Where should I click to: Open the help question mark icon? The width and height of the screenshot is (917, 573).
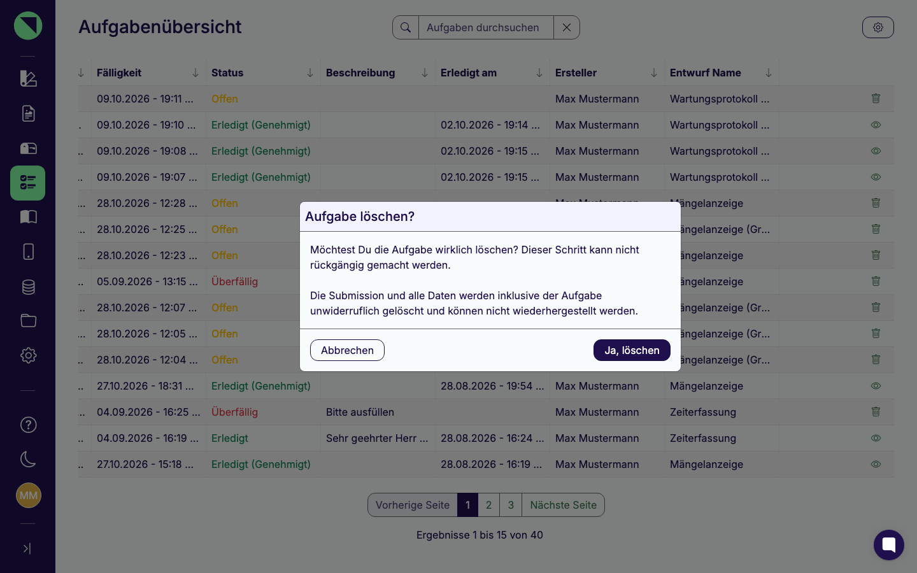coord(28,425)
